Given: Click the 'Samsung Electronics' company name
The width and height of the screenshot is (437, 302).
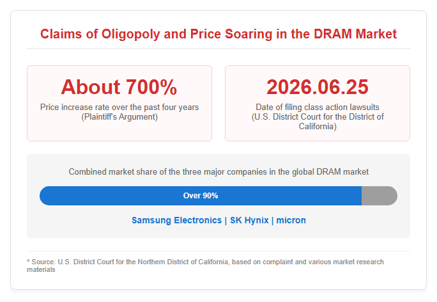Looking at the screenshot, I should tap(177, 220).
